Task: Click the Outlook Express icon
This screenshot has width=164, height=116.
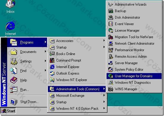Action: pyautogui.click(x=52, y=73)
